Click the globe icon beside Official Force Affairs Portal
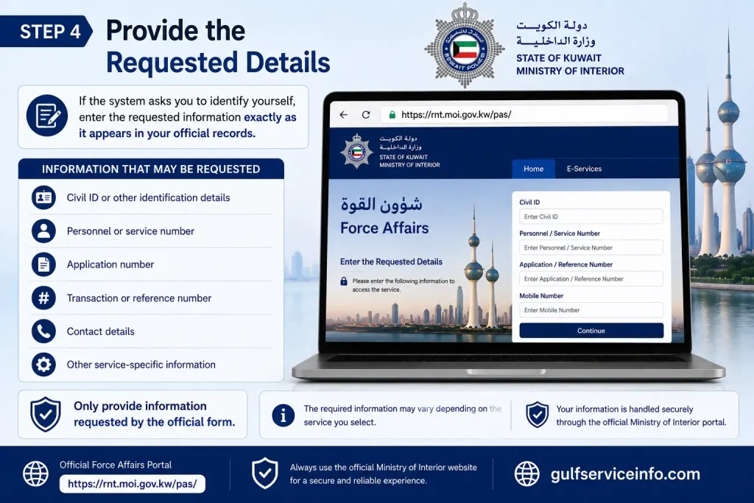The width and height of the screenshot is (754, 503). pos(35,474)
